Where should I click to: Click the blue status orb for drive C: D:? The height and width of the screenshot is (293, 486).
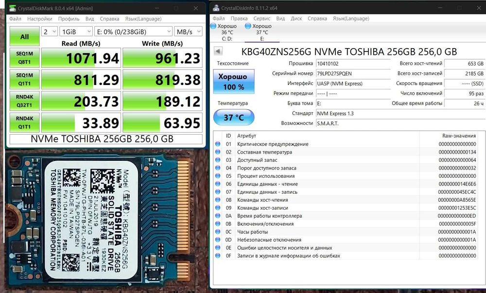click(x=213, y=26)
